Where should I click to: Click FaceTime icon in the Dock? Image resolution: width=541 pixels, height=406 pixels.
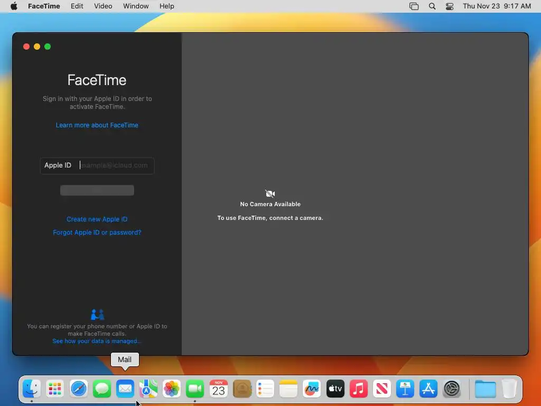tap(195, 389)
